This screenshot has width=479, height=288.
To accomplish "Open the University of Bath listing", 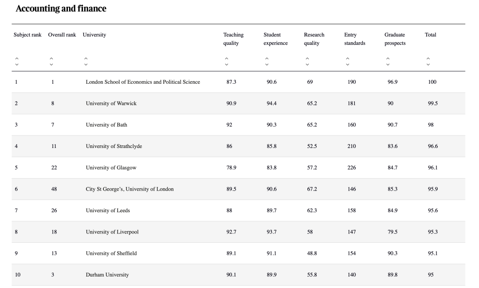I will 106,125.
